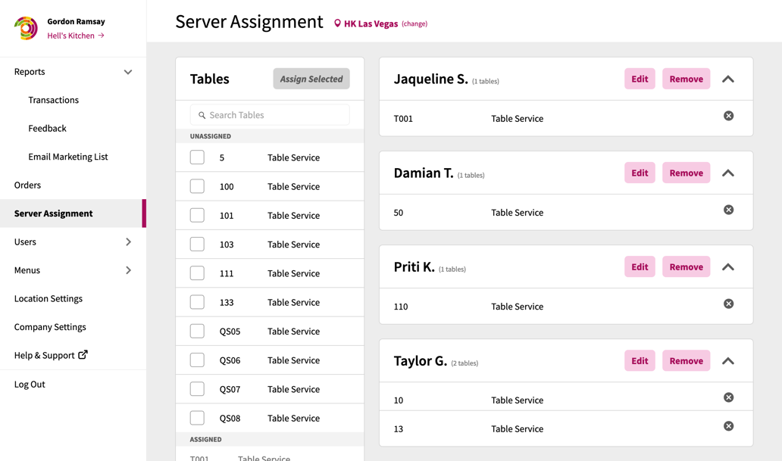Click the Search Tables input field
Viewport: 782px width, 461px height.
point(270,114)
